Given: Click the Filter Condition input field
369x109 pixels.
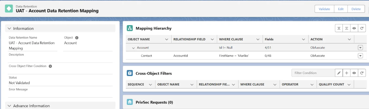Looking at the screenshot, I should tap(313, 73).
